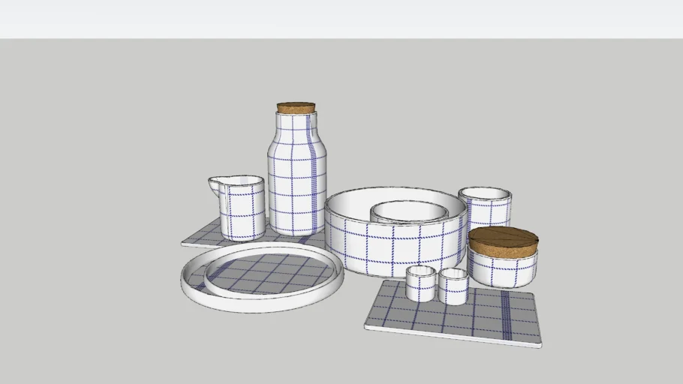The image size is (683, 384).
Task: Click the cork stopper on the tall bottle
Action: click(296, 108)
